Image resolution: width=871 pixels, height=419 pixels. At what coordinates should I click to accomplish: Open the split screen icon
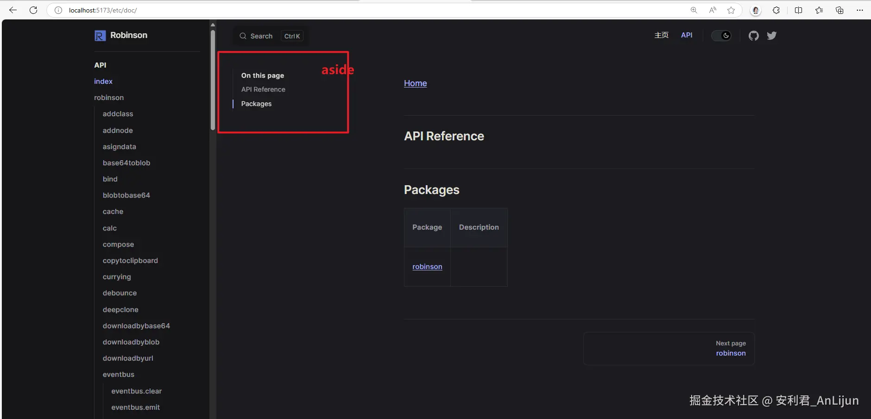click(798, 10)
